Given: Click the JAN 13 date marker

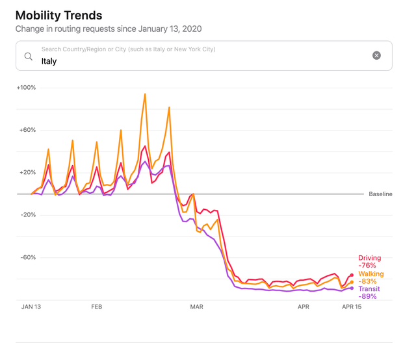Looking at the screenshot, I should [31, 305].
